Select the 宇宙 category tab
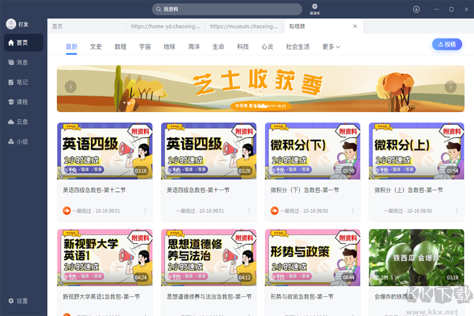This screenshot has height=316, width=474. point(145,47)
